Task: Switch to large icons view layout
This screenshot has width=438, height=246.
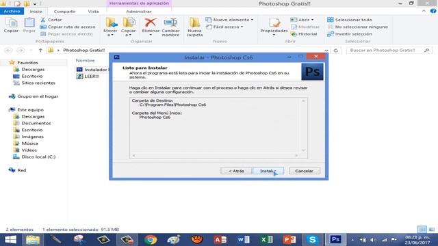Action: [x=432, y=230]
